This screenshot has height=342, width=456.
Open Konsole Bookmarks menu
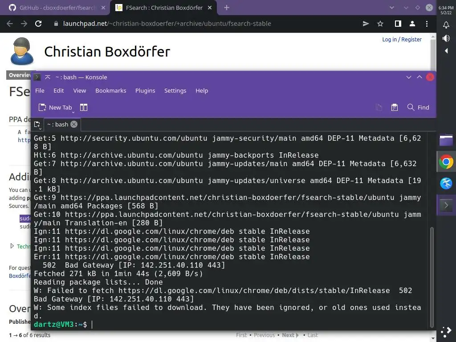[111, 90]
